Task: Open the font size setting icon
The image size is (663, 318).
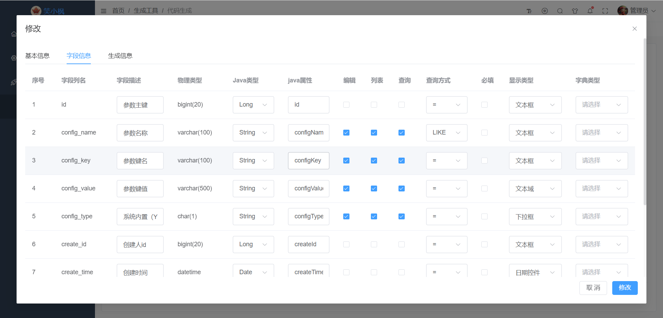Action: [529, 11]
